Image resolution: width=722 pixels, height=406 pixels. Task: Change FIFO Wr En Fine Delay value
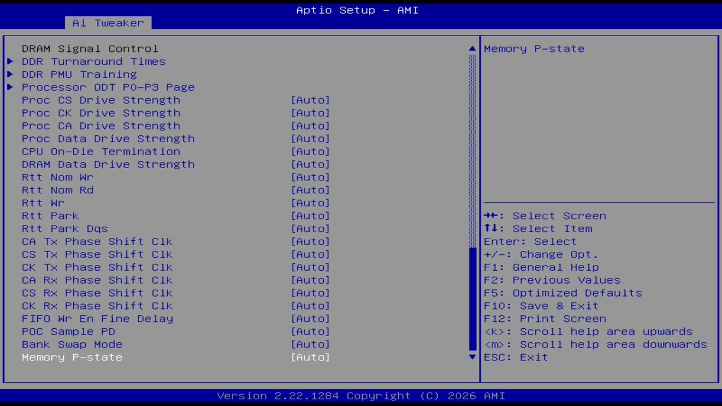[310, 319]
